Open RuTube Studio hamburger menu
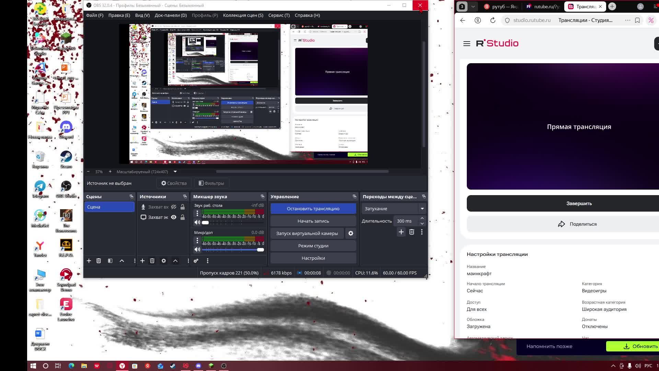Image resolution: width=659 pixels, height=371 pixels. (466, 44)
